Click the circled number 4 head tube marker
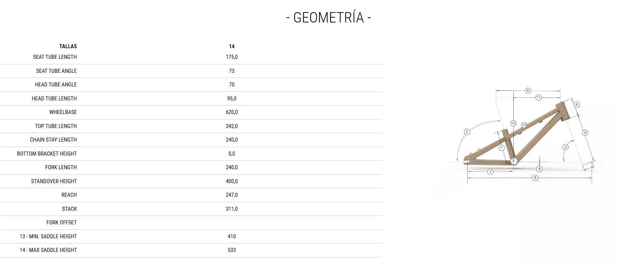This screenshot has width=618, height=267. point(576,104)
